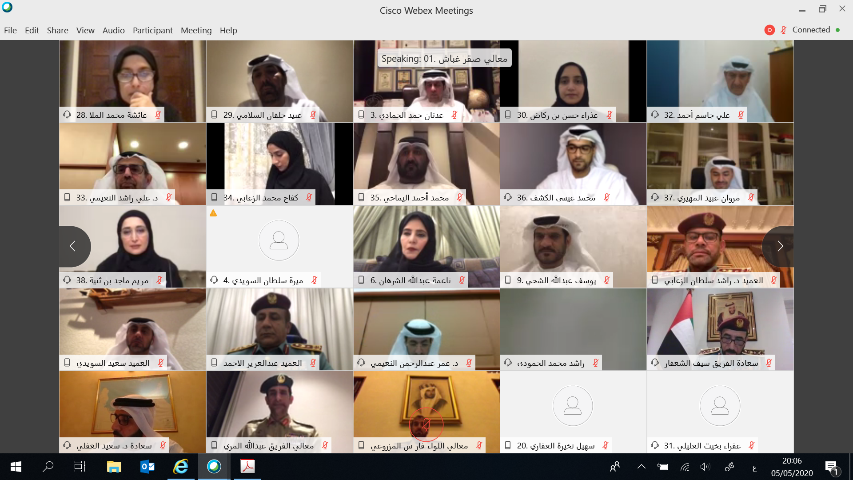Click headset audio icon on participant 32 label
Screen dimensions: 853x480
coord(655,115)
